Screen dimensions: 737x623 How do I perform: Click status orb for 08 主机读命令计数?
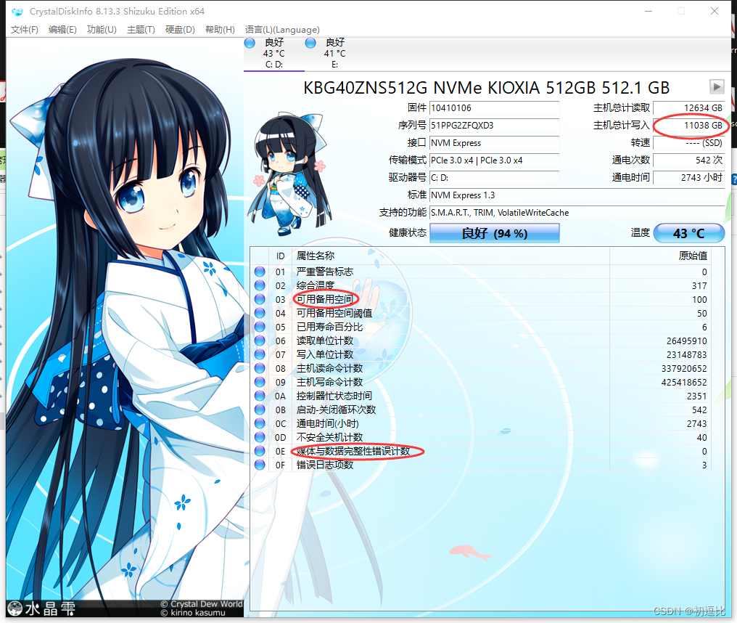(260, 368)
